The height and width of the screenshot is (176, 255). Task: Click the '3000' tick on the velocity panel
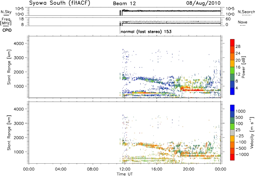[x=18, y=123]
